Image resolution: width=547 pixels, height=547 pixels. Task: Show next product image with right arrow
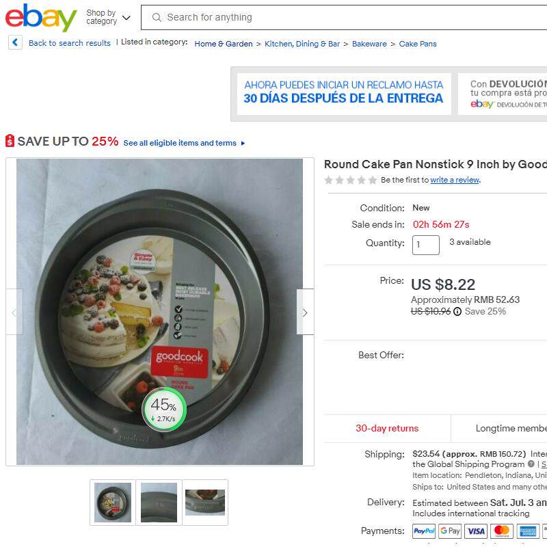[305, 312]
